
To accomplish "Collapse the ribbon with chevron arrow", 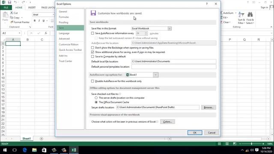I will [271, 27].
